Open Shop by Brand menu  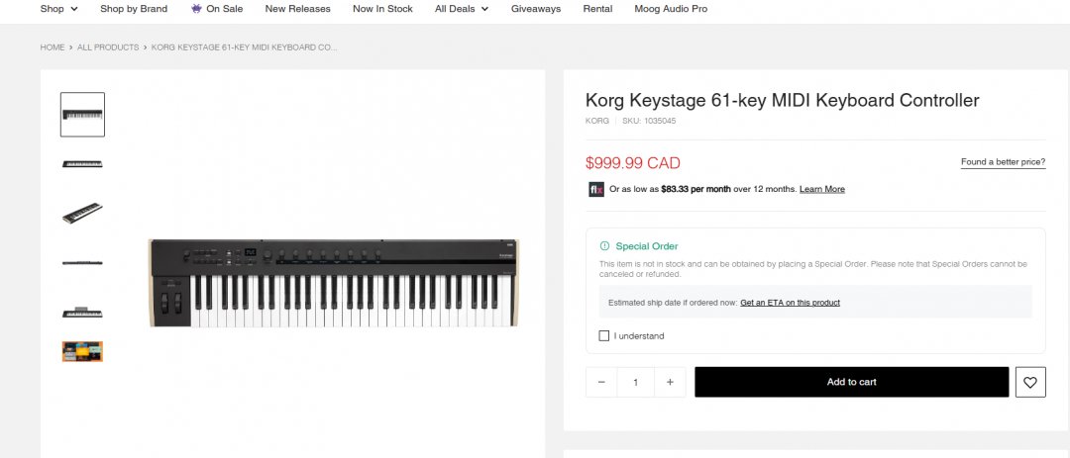click(x=134, y=9)
